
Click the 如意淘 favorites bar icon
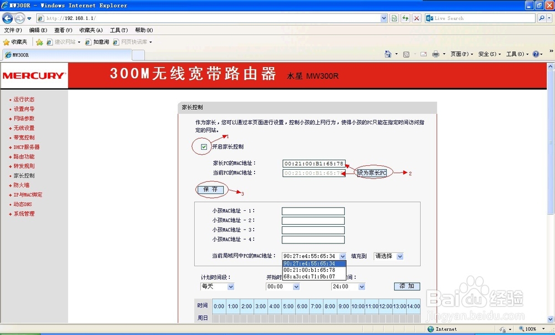tap(98, 42)
